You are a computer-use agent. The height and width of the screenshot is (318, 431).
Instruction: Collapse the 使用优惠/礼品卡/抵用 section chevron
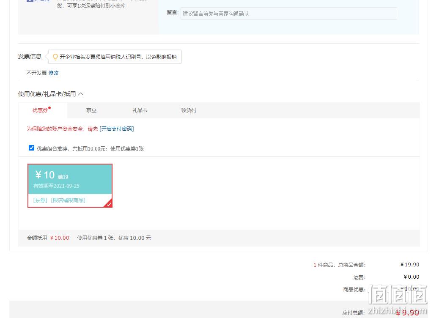pos(81,94)
